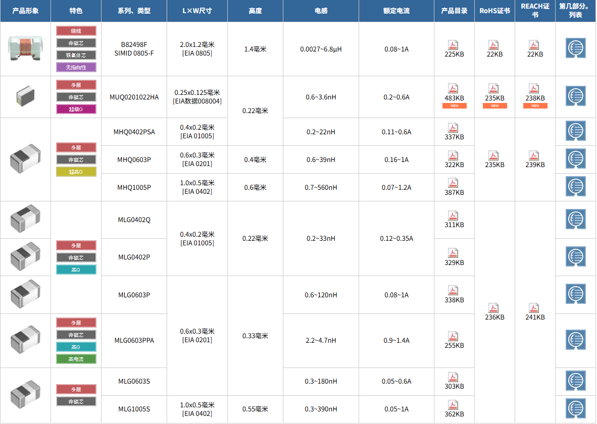Select the 铁氧体芯 feature tag
597x424 pixels.
coord(76,55)
